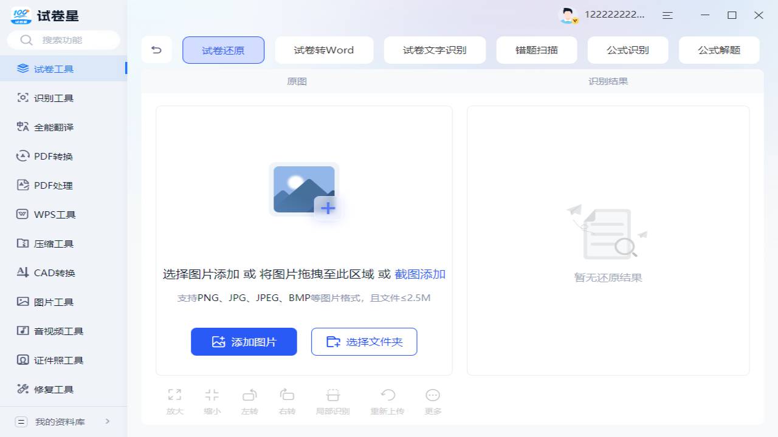Rotate image left with 左转 icon
Image resolution: width=778 pixels, height=437 pixels.
pyautogui.click(x=249, y=401)
